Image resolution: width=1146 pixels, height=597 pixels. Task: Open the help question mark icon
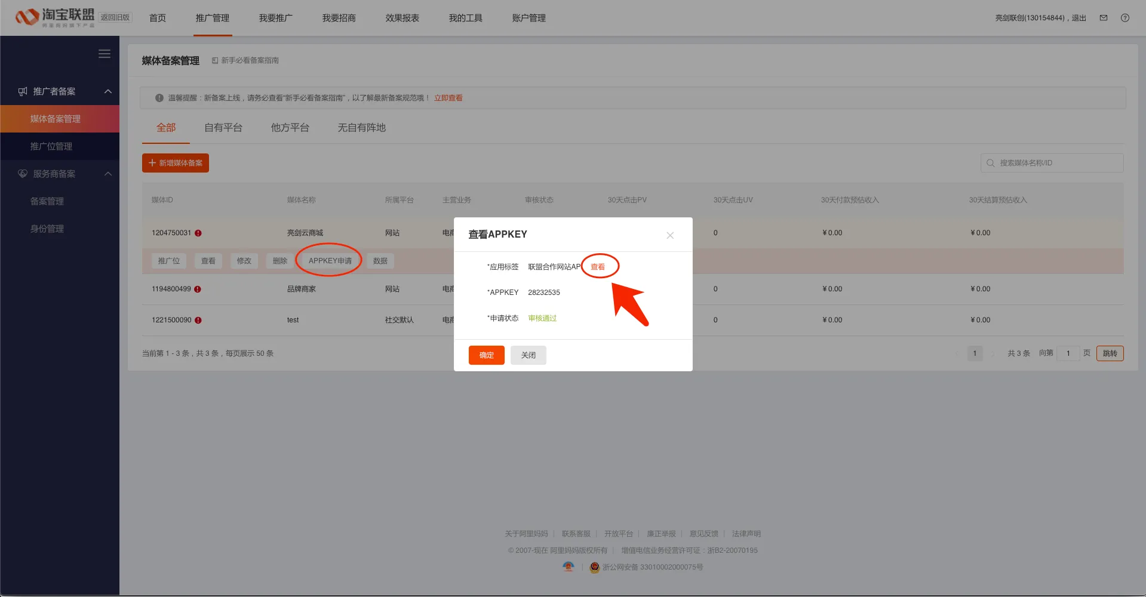pyautogui.click(x=1125, y=18)
